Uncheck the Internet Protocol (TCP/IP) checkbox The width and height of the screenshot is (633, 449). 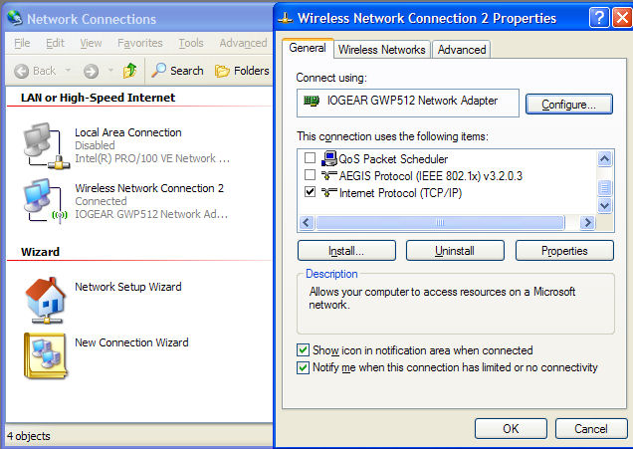[x=310, y=192]
